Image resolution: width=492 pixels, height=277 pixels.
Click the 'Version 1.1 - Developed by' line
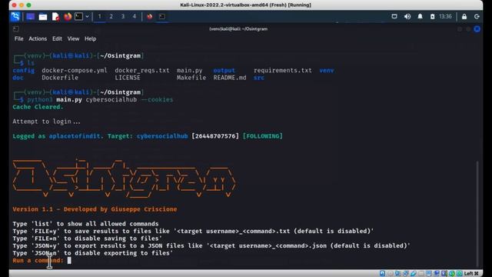point(95,209)
